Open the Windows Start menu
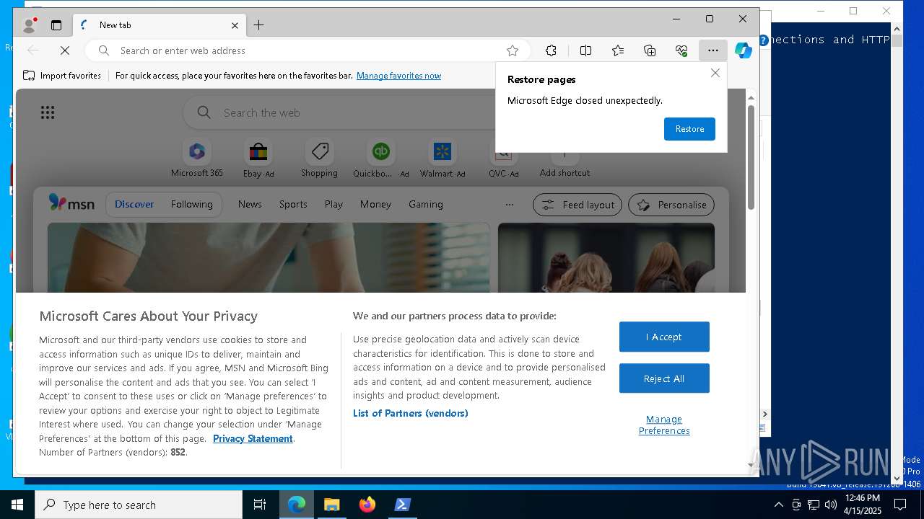This screenshot has width=924, height=519. [x=17, y=505]
